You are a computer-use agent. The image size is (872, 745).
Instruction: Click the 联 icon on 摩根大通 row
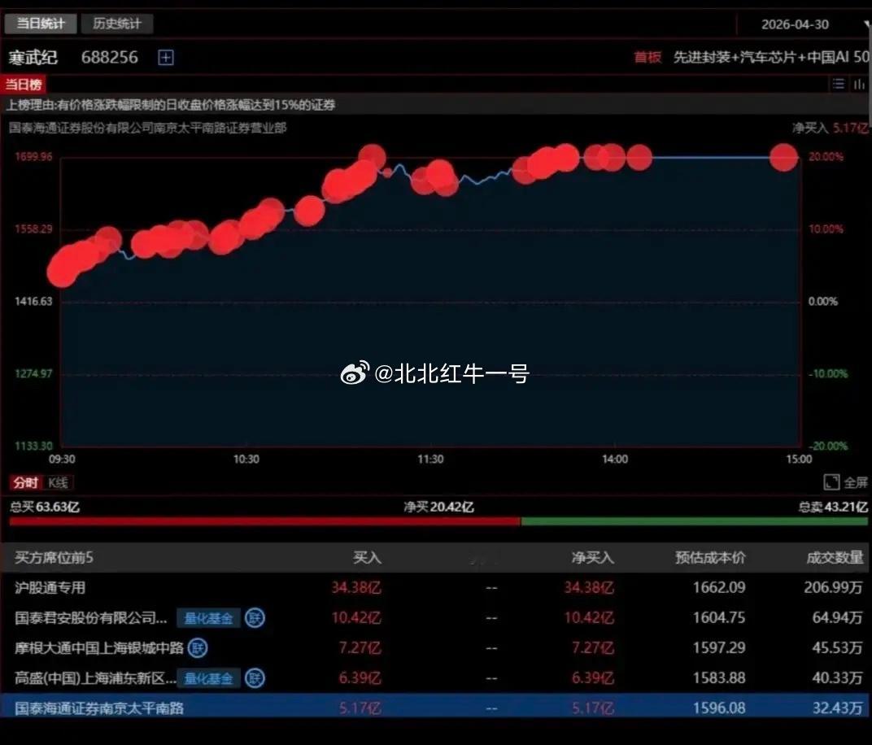198,647
